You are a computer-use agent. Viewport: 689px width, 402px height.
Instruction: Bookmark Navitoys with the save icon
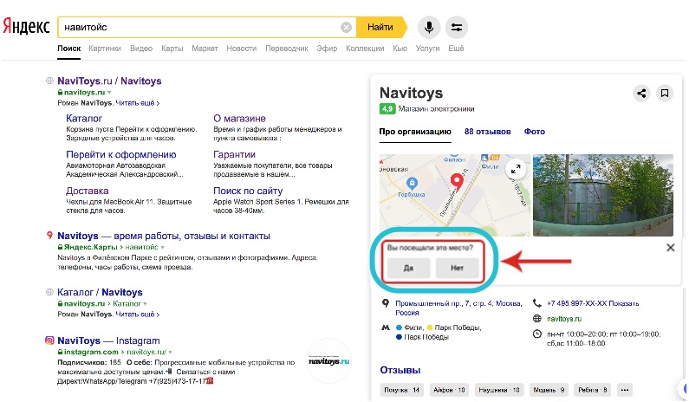(665, 93)
